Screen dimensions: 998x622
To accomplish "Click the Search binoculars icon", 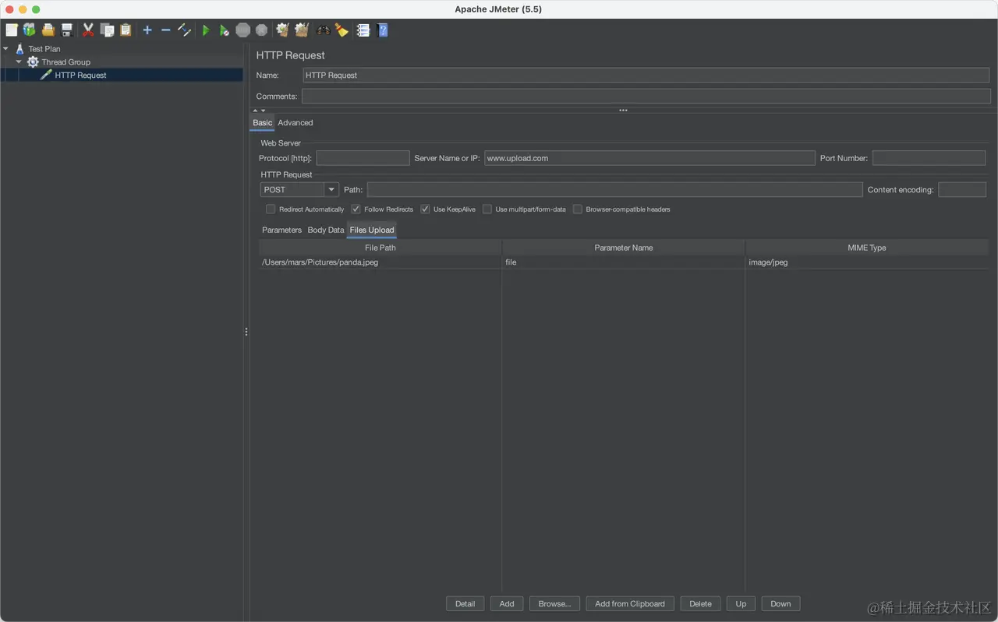I will [x=323, y=30].
